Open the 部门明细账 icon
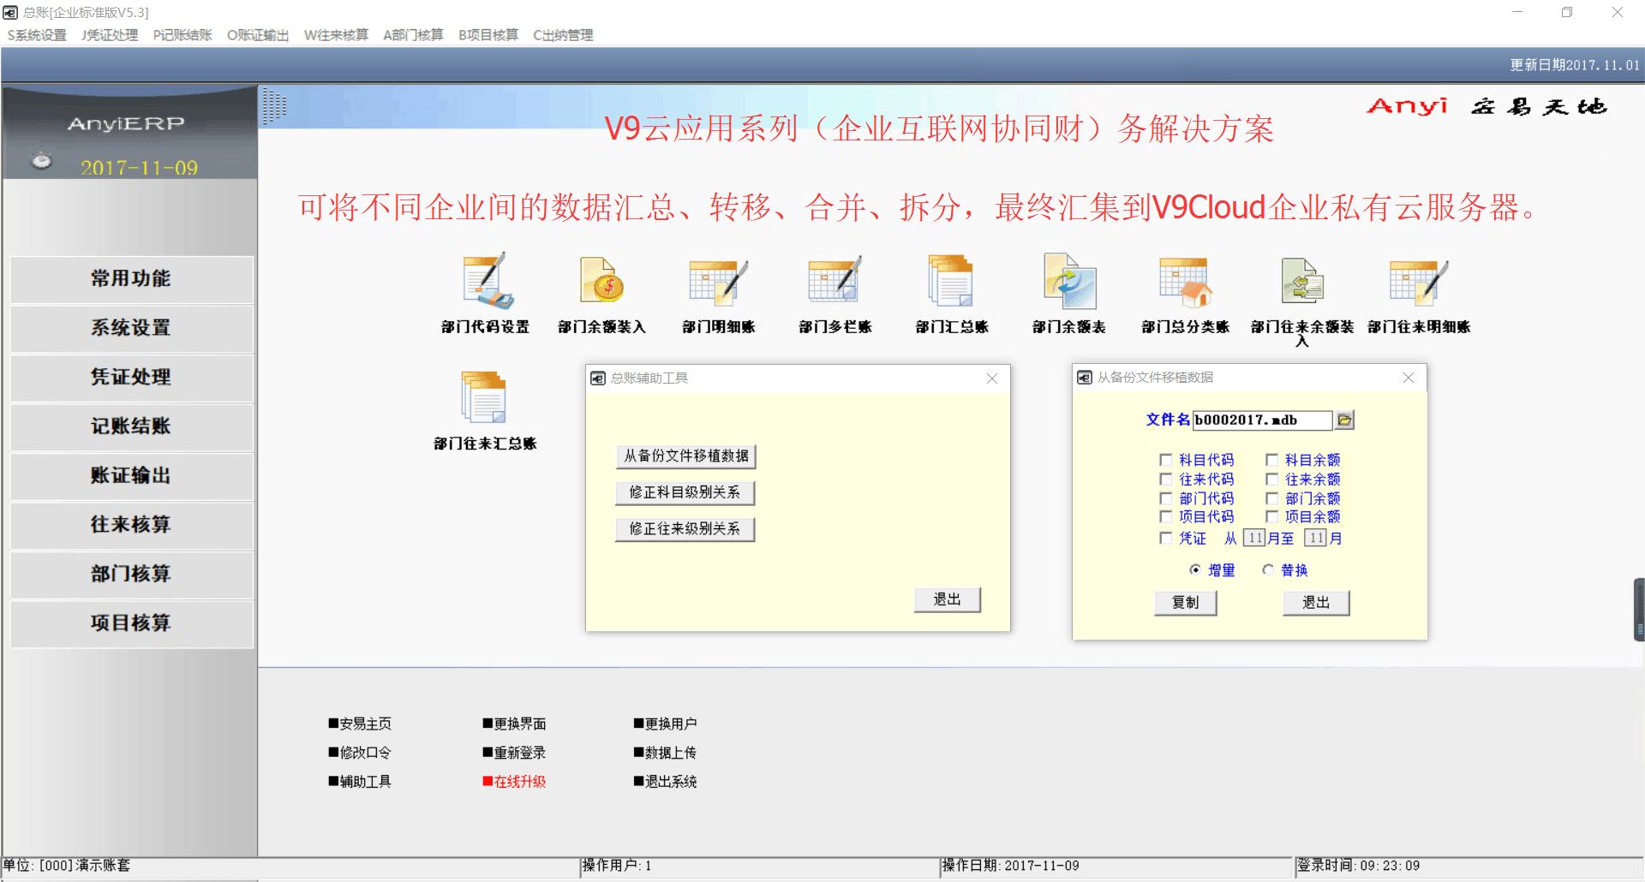Screen dimensions: 1645x882 [719, 282]
